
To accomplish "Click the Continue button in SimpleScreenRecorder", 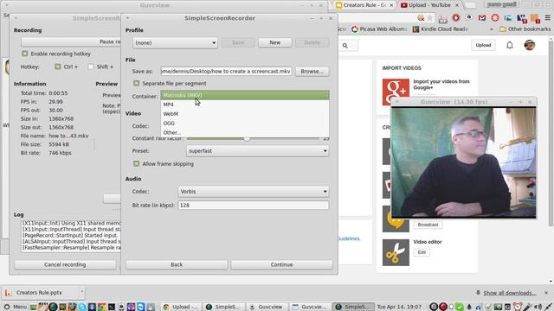I will coord(281,264).
